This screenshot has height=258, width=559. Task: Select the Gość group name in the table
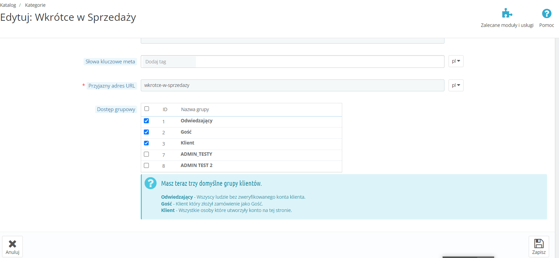[x=186, y=132]
